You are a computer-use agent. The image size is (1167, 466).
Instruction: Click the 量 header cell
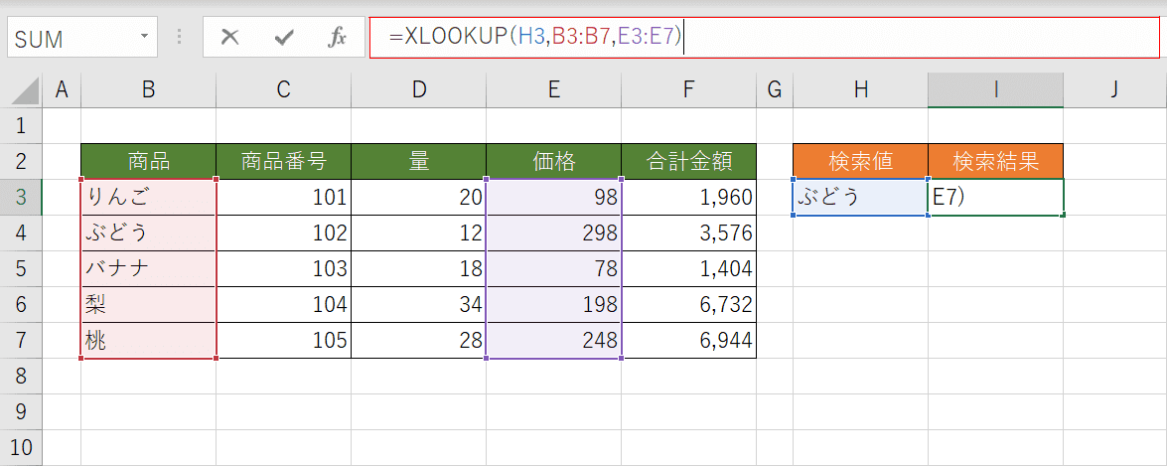pyautogui.click(x=418, y=161)
